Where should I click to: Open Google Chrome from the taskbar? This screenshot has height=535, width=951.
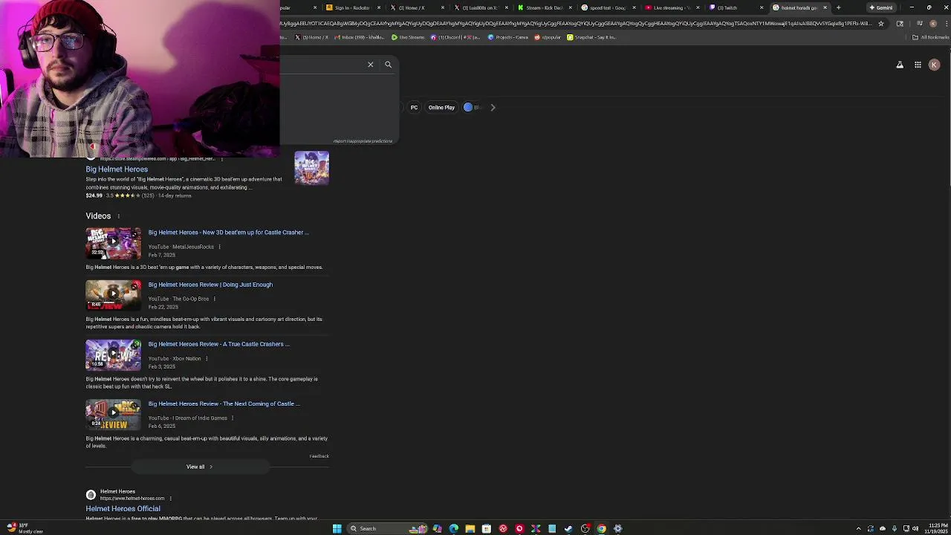602,528
